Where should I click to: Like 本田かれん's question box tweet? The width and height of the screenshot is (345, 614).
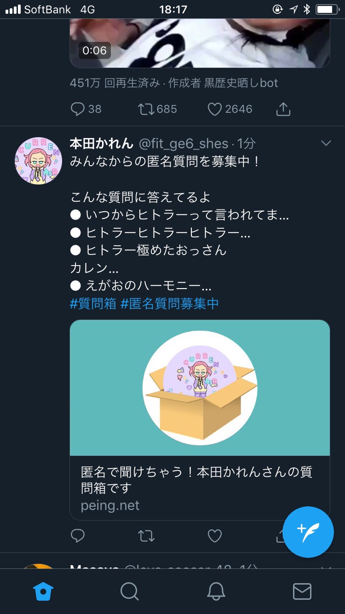pyautogui.click(x=215, y=536)
